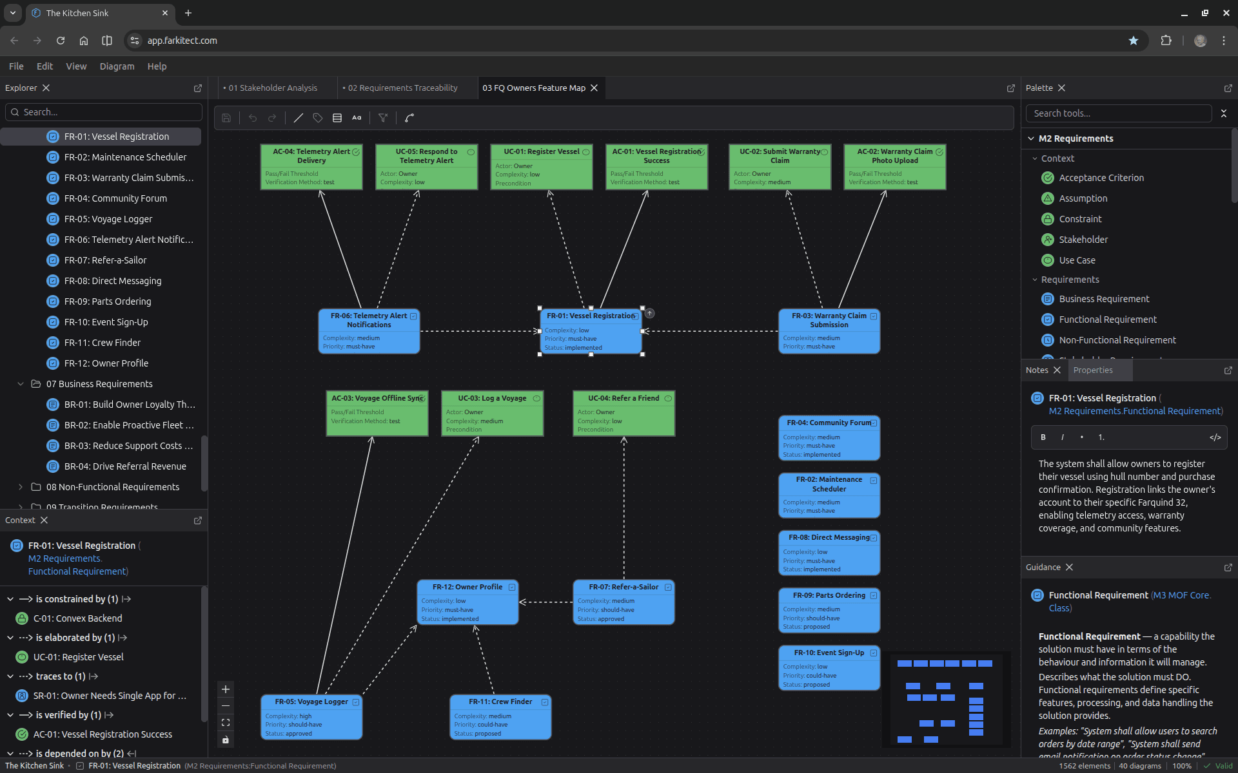This screenshot has height=773, width=1238.
Task: Follow the M2 Requirements.Functional Requirement link in Notes
Action: click(1135, 411)
